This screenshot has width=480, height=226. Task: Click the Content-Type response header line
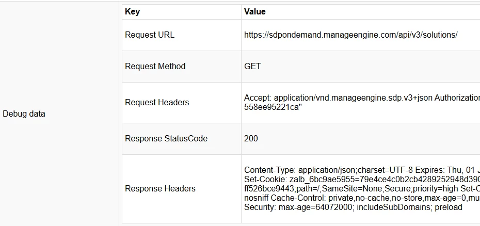[362, 170]
